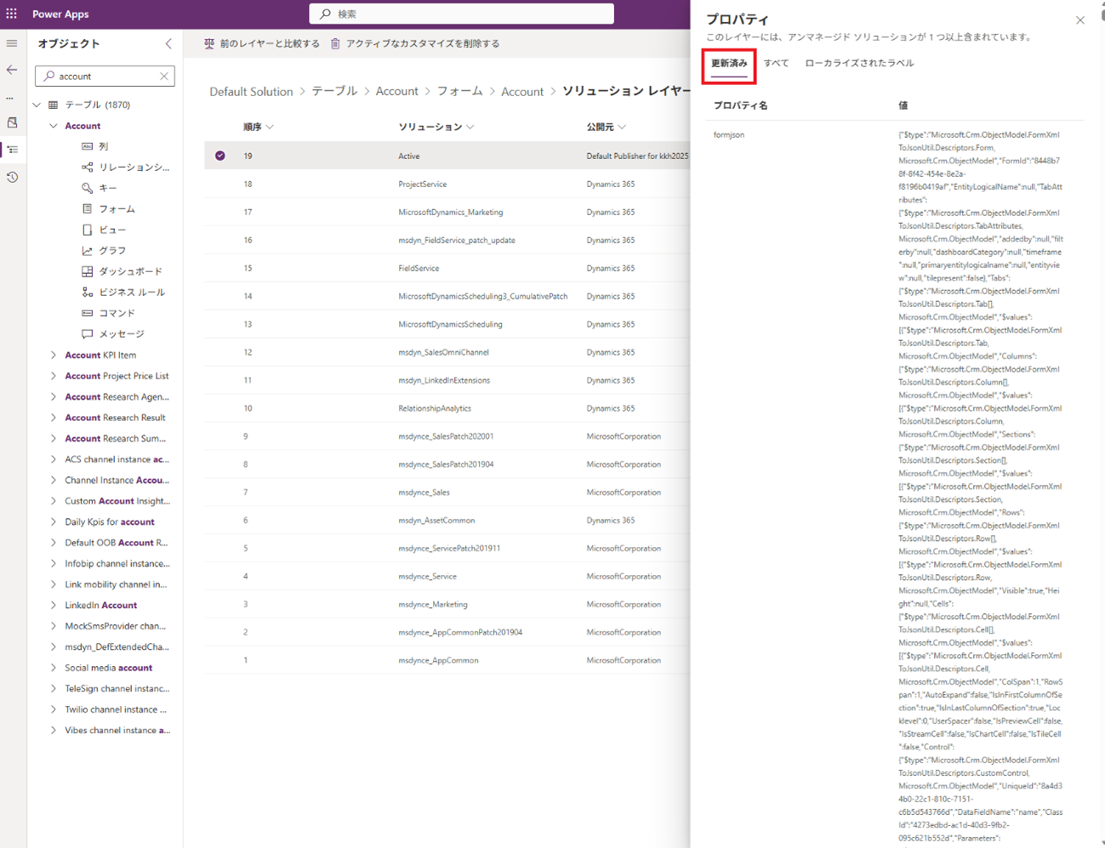
Task: Click Default Solution breadcrumb link
Action: coord(251,91)
